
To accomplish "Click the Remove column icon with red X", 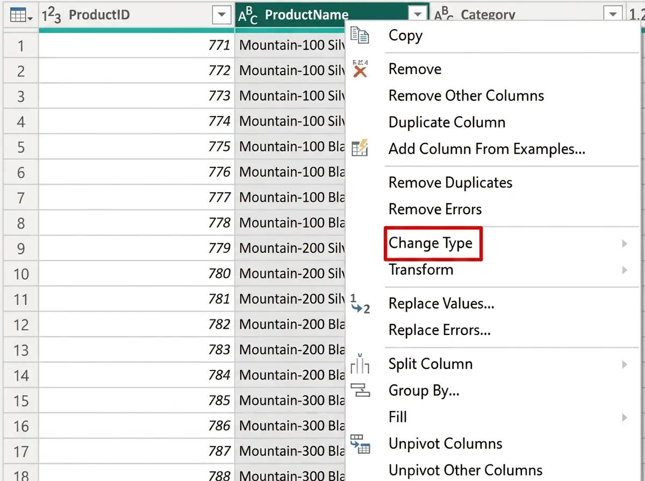I will (x=359, y=69).
